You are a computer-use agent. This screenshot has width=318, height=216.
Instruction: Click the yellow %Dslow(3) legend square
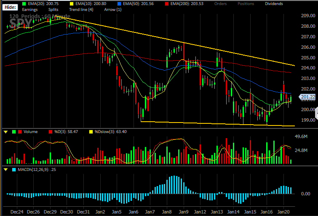click(91, 132)
